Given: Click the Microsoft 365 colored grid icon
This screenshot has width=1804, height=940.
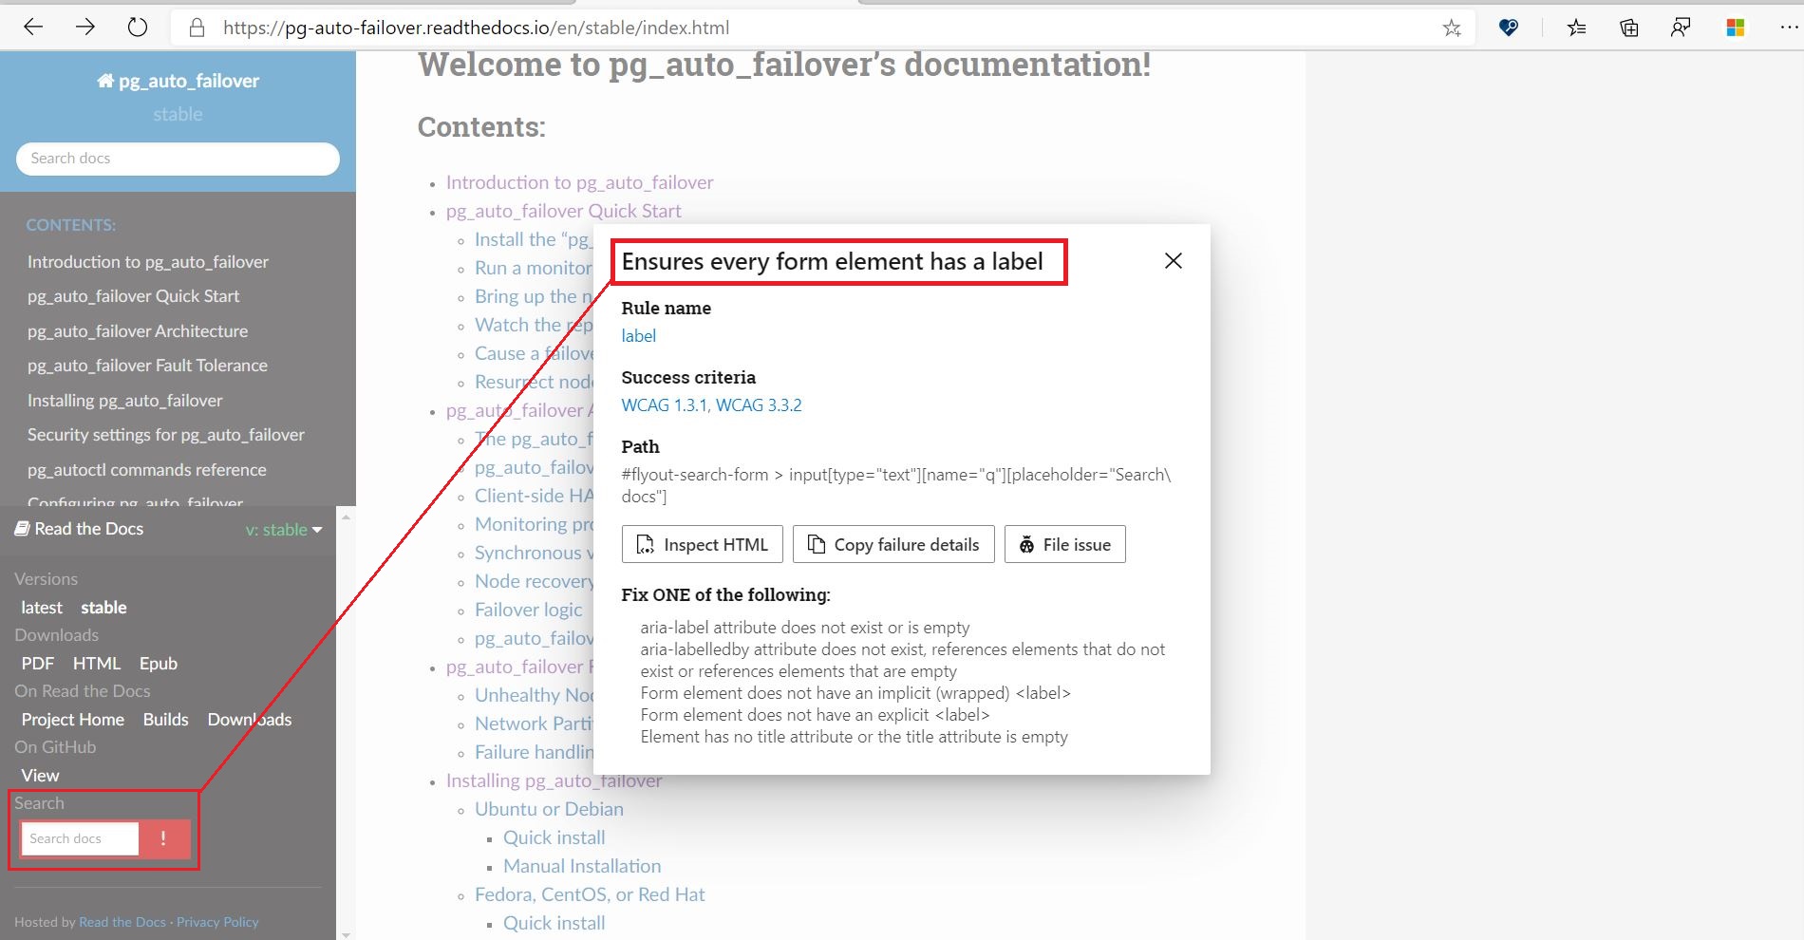Looking at the screenshot, I should [1735, 28].
